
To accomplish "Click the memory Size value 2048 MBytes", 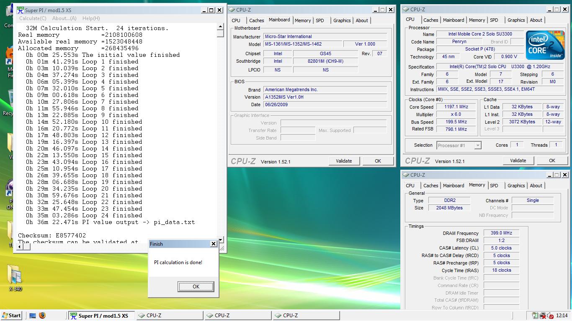I will (x=450, y=208).
